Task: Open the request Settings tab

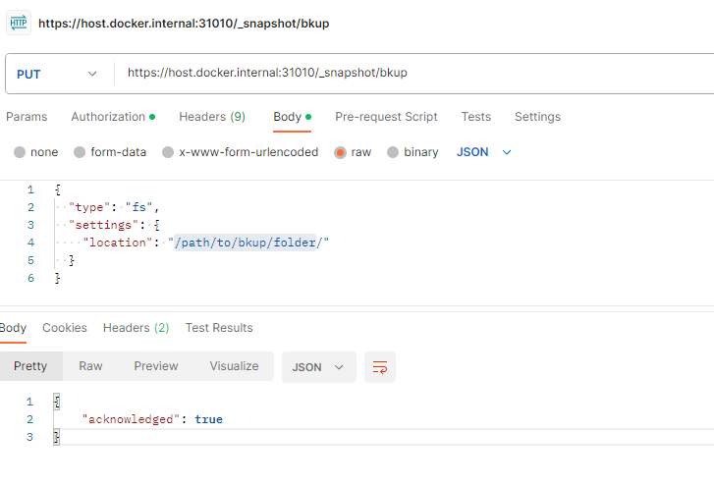Action: pos(537,117)
